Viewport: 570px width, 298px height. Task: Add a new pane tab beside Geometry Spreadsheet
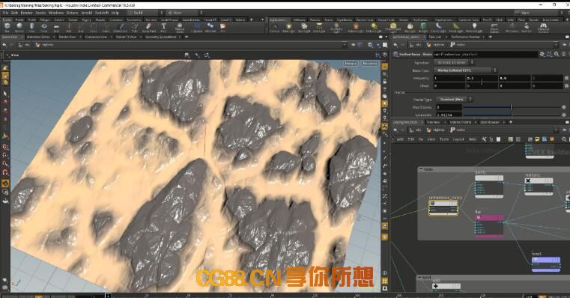point(187,37)
